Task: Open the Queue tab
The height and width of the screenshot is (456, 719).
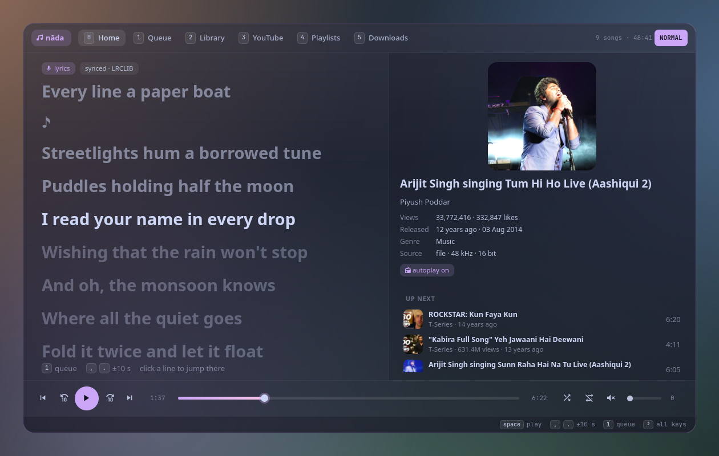Action: point(152,38)
